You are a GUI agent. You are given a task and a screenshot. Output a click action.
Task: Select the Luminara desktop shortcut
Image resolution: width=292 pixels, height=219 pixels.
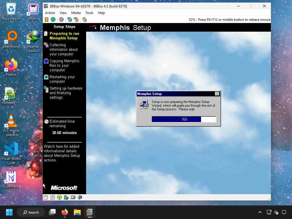tap(11, 180)
